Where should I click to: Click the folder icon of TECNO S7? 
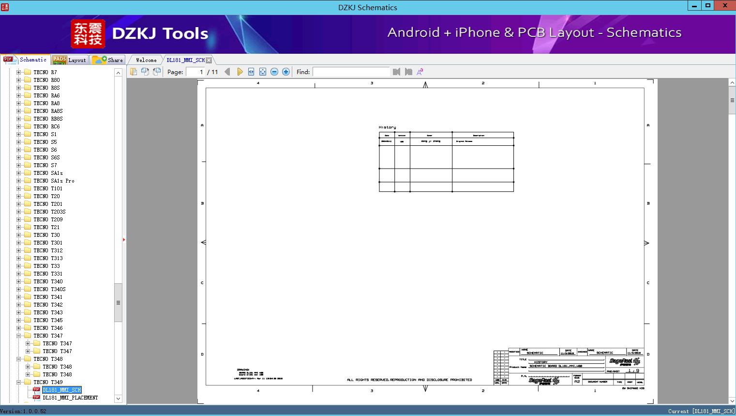(28, 165)
